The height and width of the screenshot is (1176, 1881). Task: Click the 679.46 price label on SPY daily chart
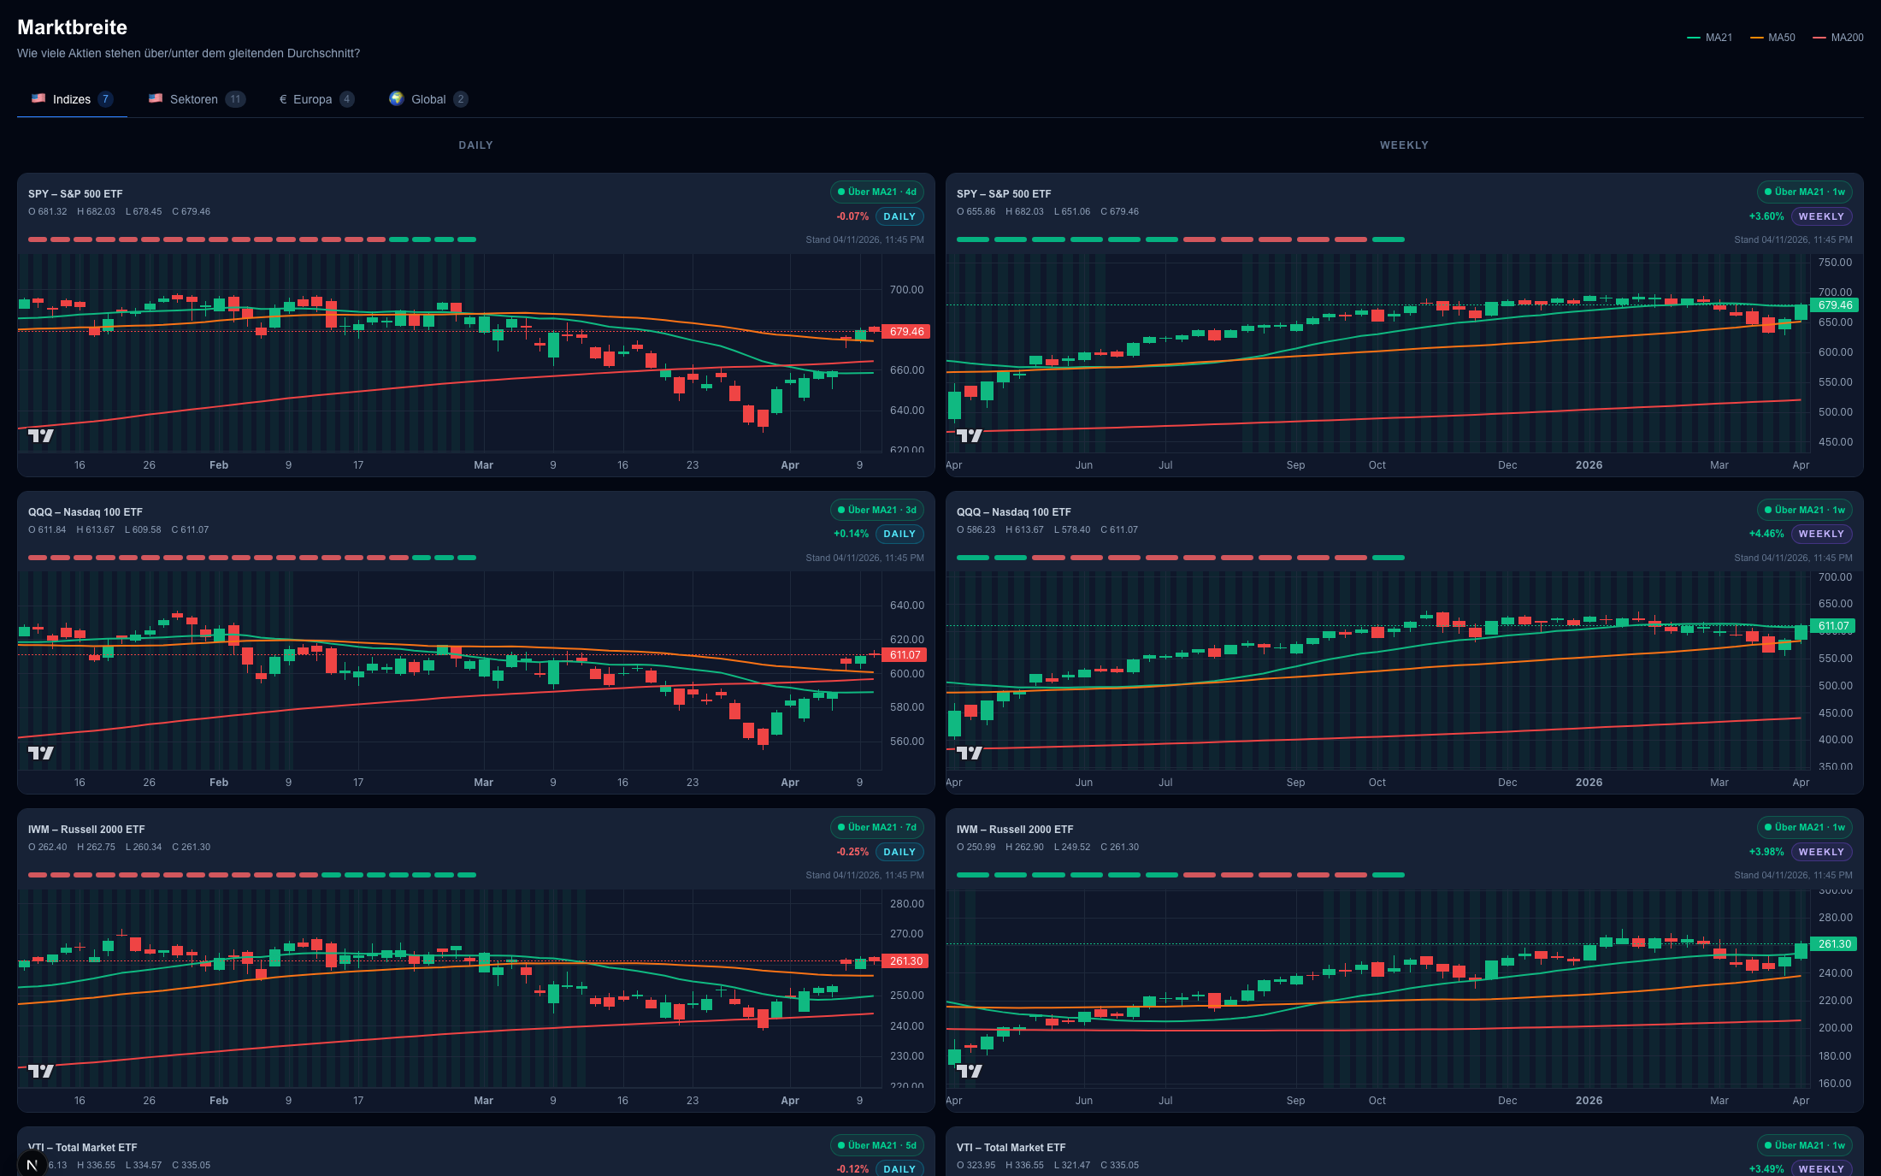pos(906,332)
